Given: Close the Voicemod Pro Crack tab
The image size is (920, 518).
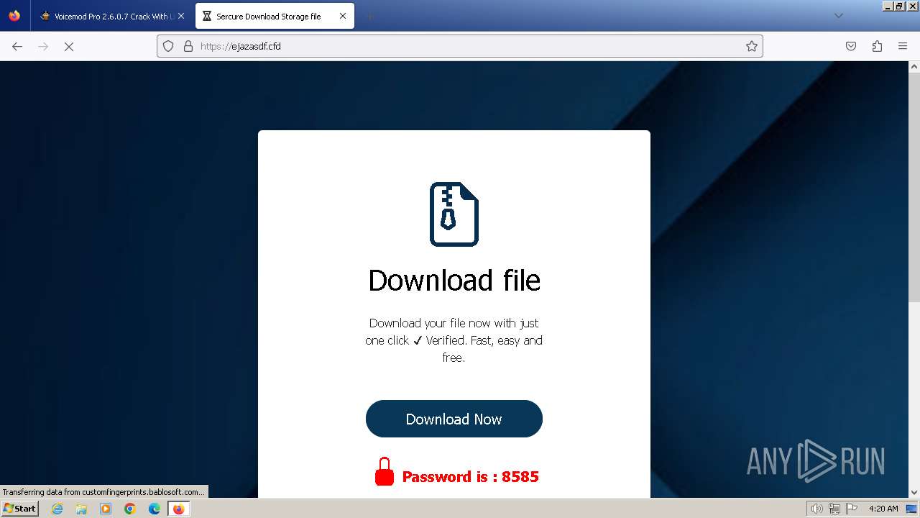Looking at the screenshot, I should click(181, 16).
